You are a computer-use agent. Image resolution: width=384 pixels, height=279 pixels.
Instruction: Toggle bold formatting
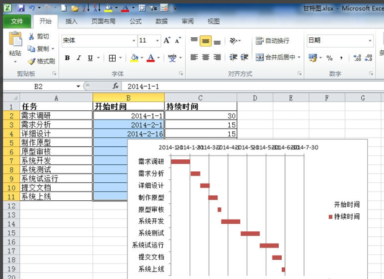click(68, 58)
